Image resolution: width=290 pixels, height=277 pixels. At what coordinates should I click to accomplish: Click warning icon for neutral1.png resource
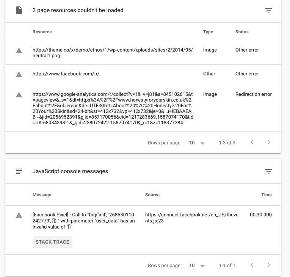(x=19, y=50)
